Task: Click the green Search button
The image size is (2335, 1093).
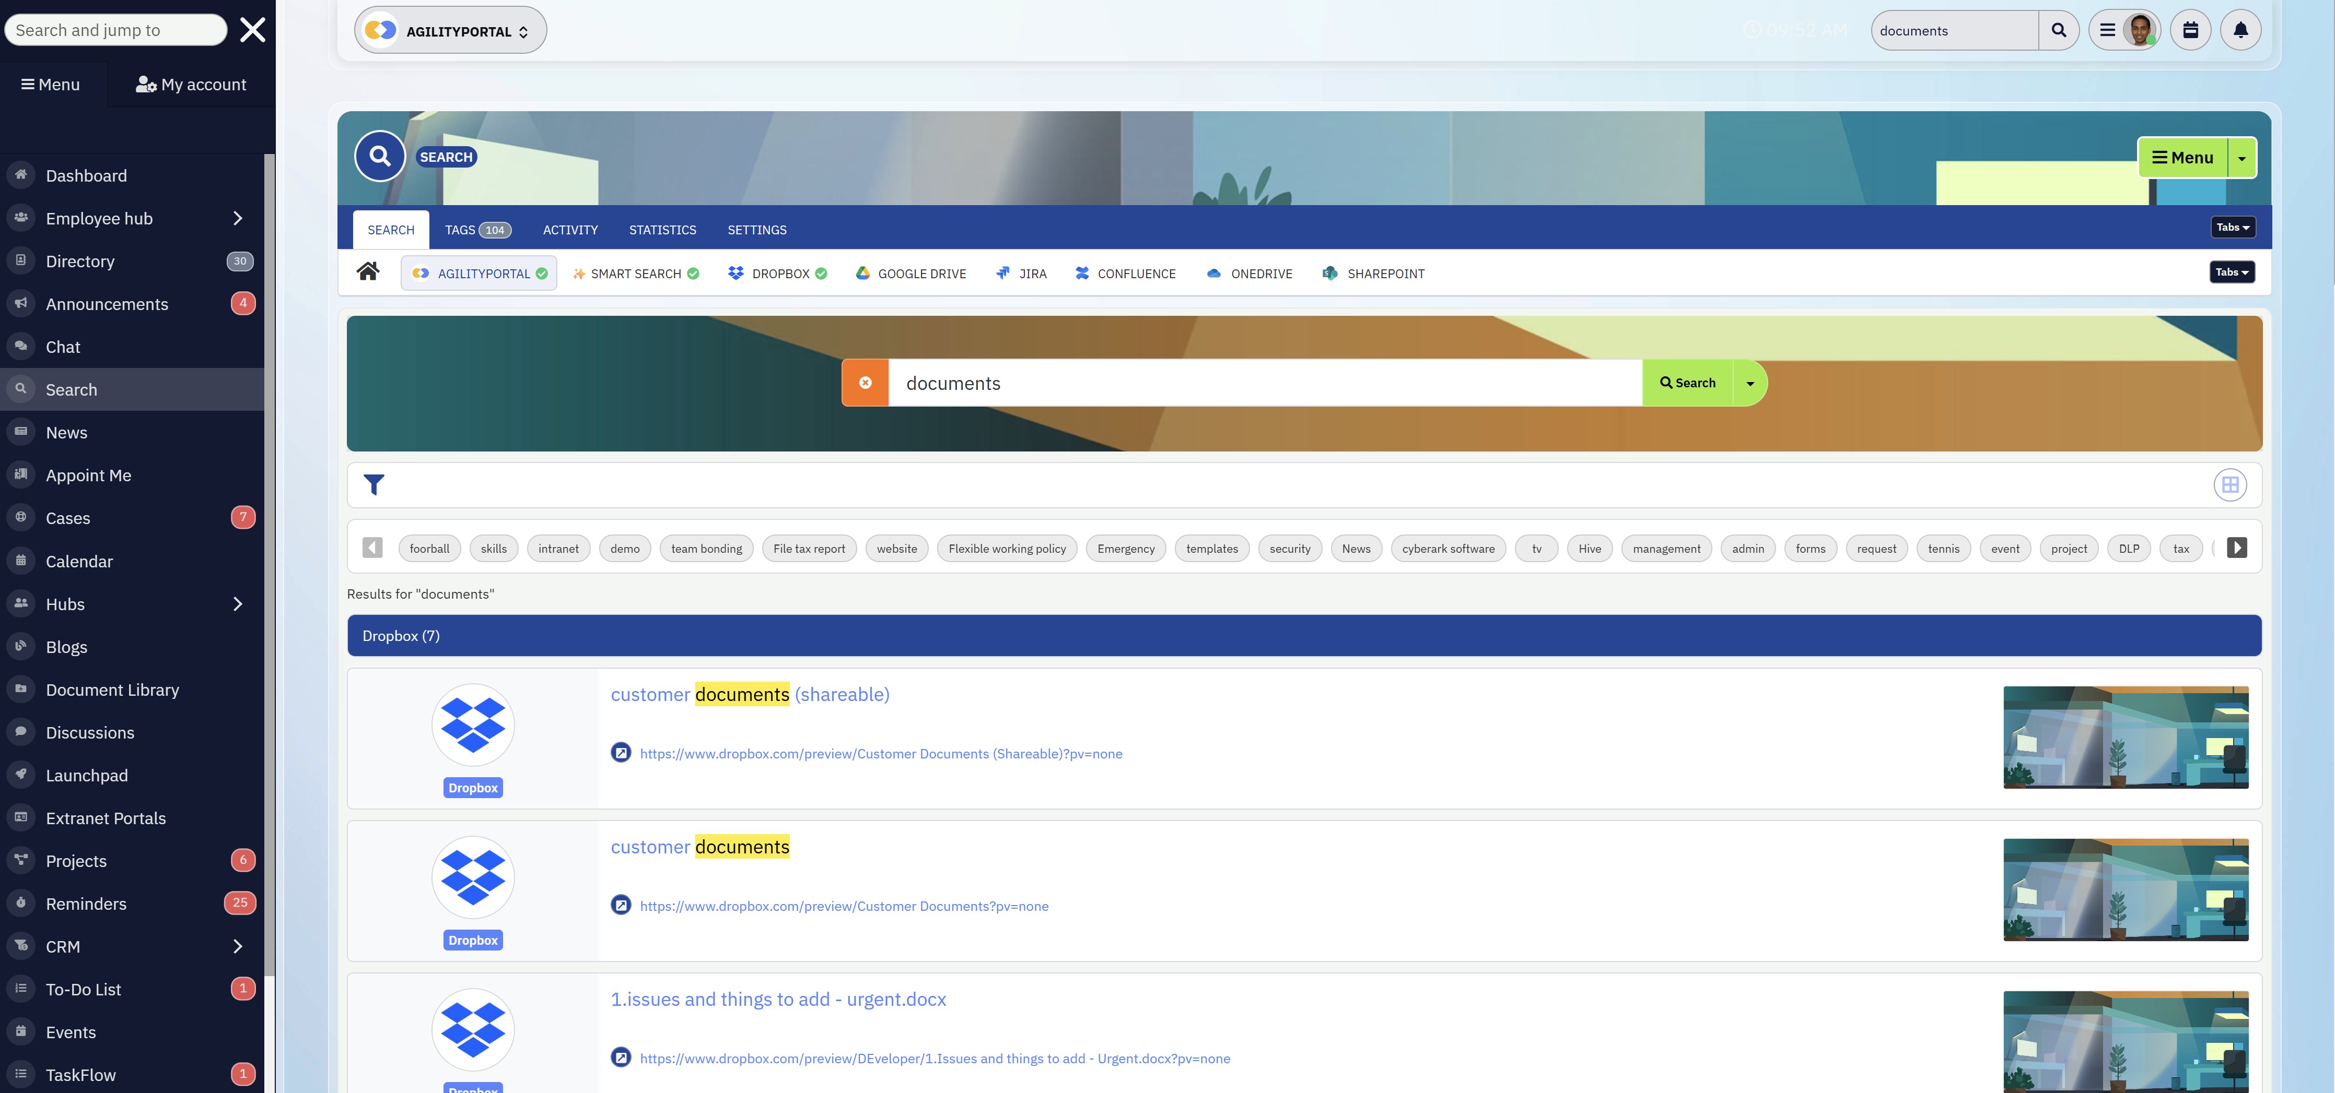Action: click(x=1687, y=383)
